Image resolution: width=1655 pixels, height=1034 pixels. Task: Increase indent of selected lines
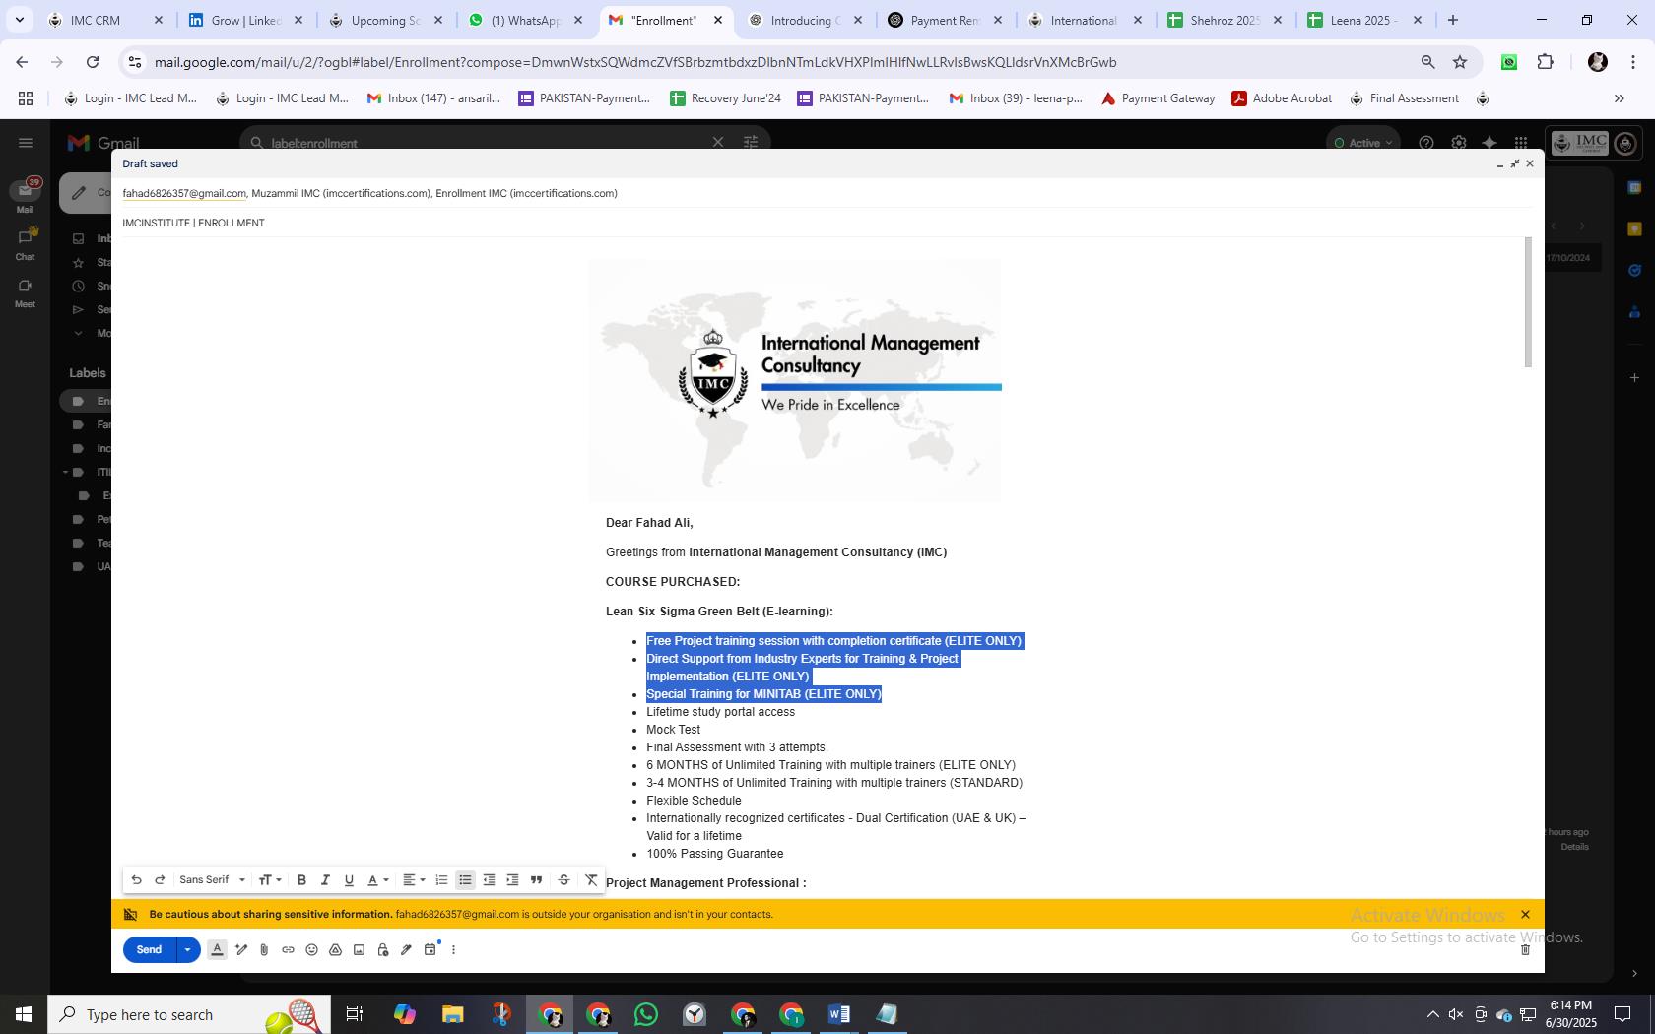[x=512, y=880]
